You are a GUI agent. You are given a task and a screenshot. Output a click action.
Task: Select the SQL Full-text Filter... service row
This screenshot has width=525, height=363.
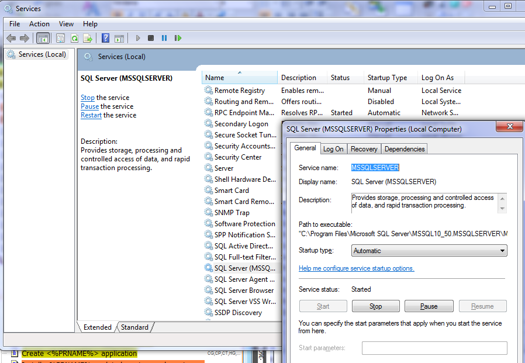click(x=243, y=257)
